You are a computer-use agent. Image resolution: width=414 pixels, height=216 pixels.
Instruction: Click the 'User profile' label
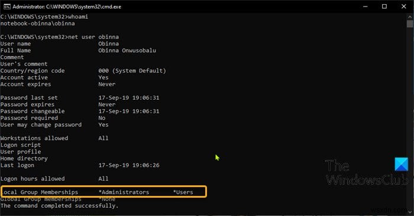tap(21, 152)
